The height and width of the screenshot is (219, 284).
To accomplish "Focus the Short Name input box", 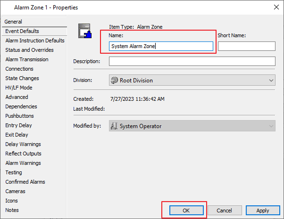I will 246,46.
